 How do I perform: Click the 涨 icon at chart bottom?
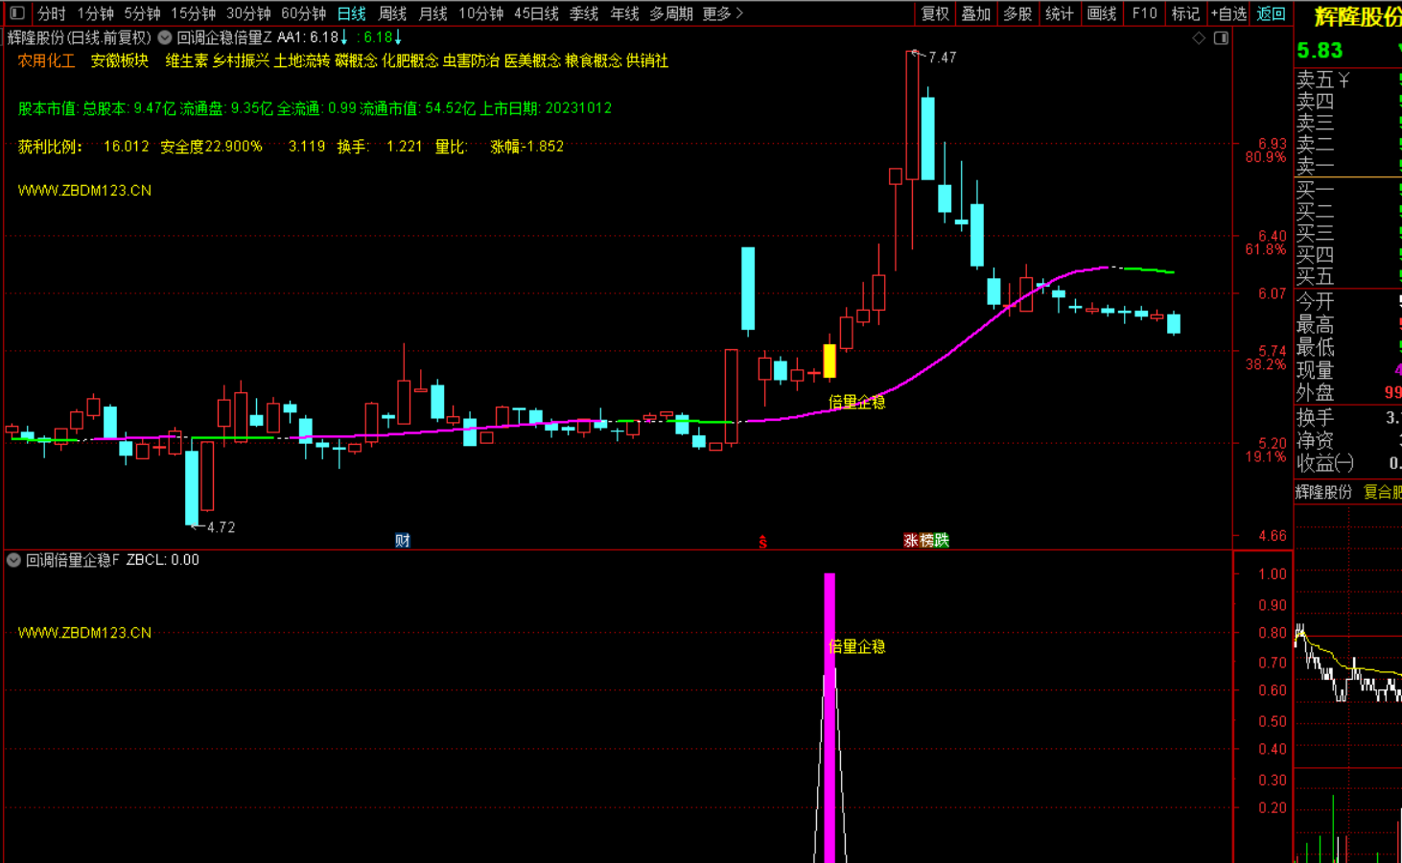[911, 541]
